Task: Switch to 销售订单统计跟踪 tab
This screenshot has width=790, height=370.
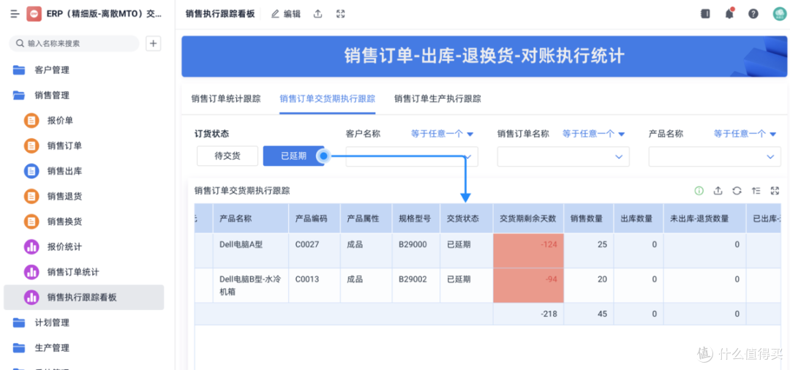Action: (226, 99)
